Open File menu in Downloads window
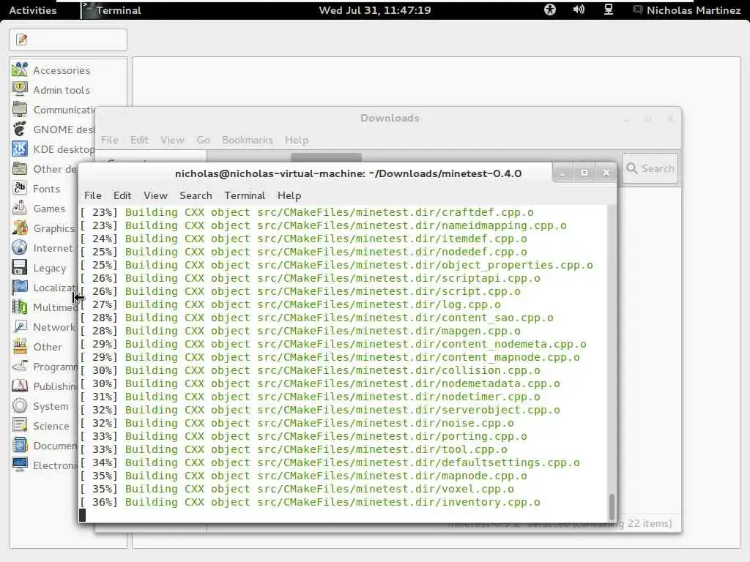Screen dimensions: 750x562 click(110, 140)
